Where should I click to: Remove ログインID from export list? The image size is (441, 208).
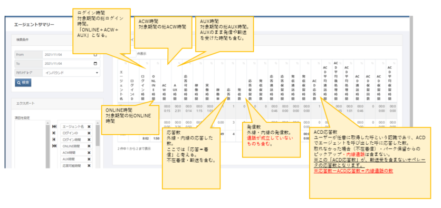coord(89,133)
